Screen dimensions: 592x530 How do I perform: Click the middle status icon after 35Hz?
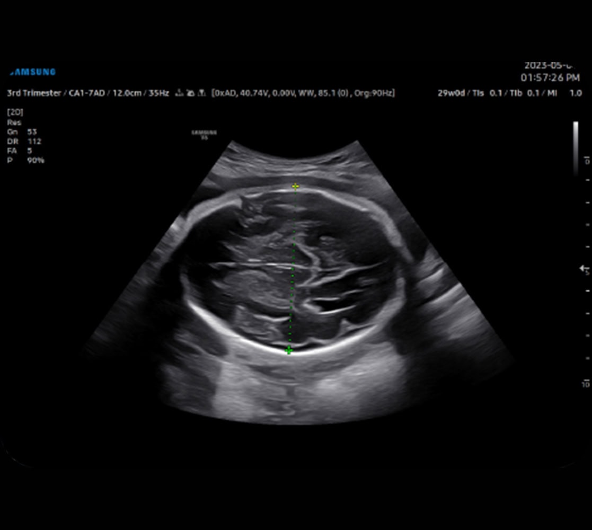tap(191, 93)
